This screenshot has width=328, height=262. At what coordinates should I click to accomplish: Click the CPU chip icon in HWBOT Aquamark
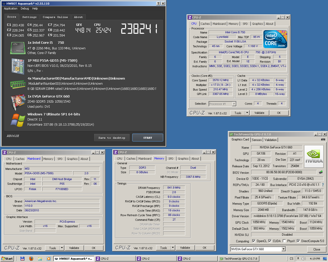18,48
